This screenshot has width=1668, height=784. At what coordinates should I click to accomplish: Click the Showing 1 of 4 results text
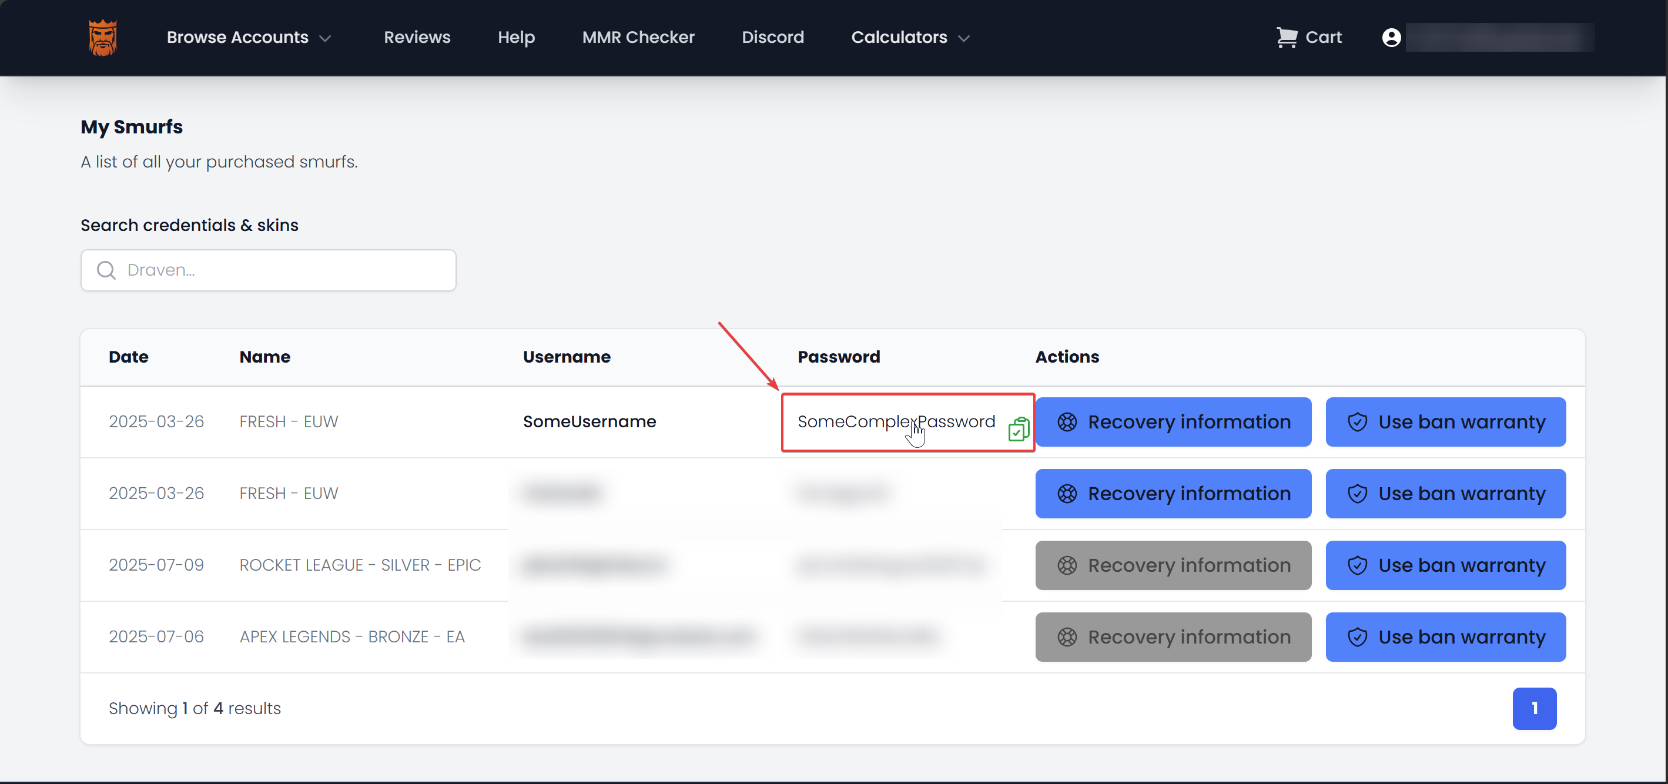click(x=195, y=708)
